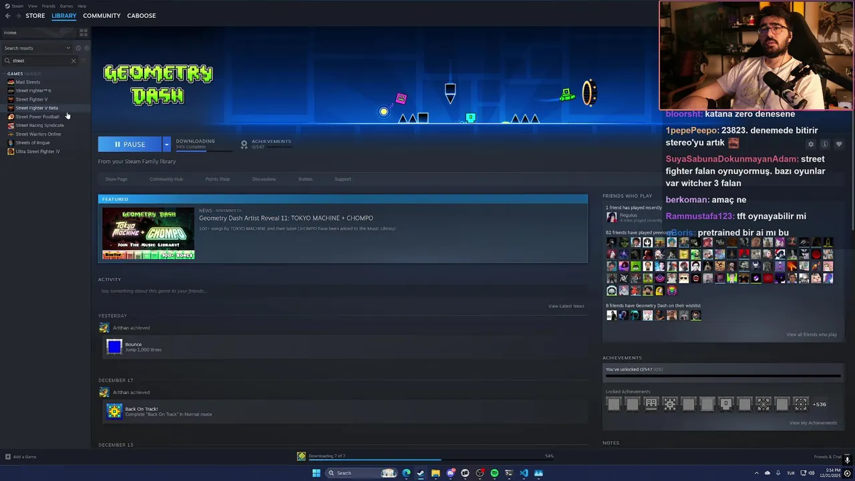Open View Latest News

tap(566, 306)
